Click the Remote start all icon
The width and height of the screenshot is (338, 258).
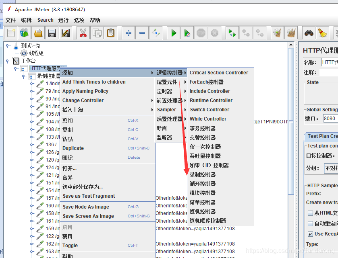232,33
